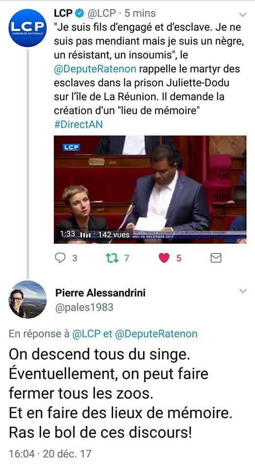Open the @DeputeRatenon mention in the tweet text

pyautogui.click(x=95, y=69)
